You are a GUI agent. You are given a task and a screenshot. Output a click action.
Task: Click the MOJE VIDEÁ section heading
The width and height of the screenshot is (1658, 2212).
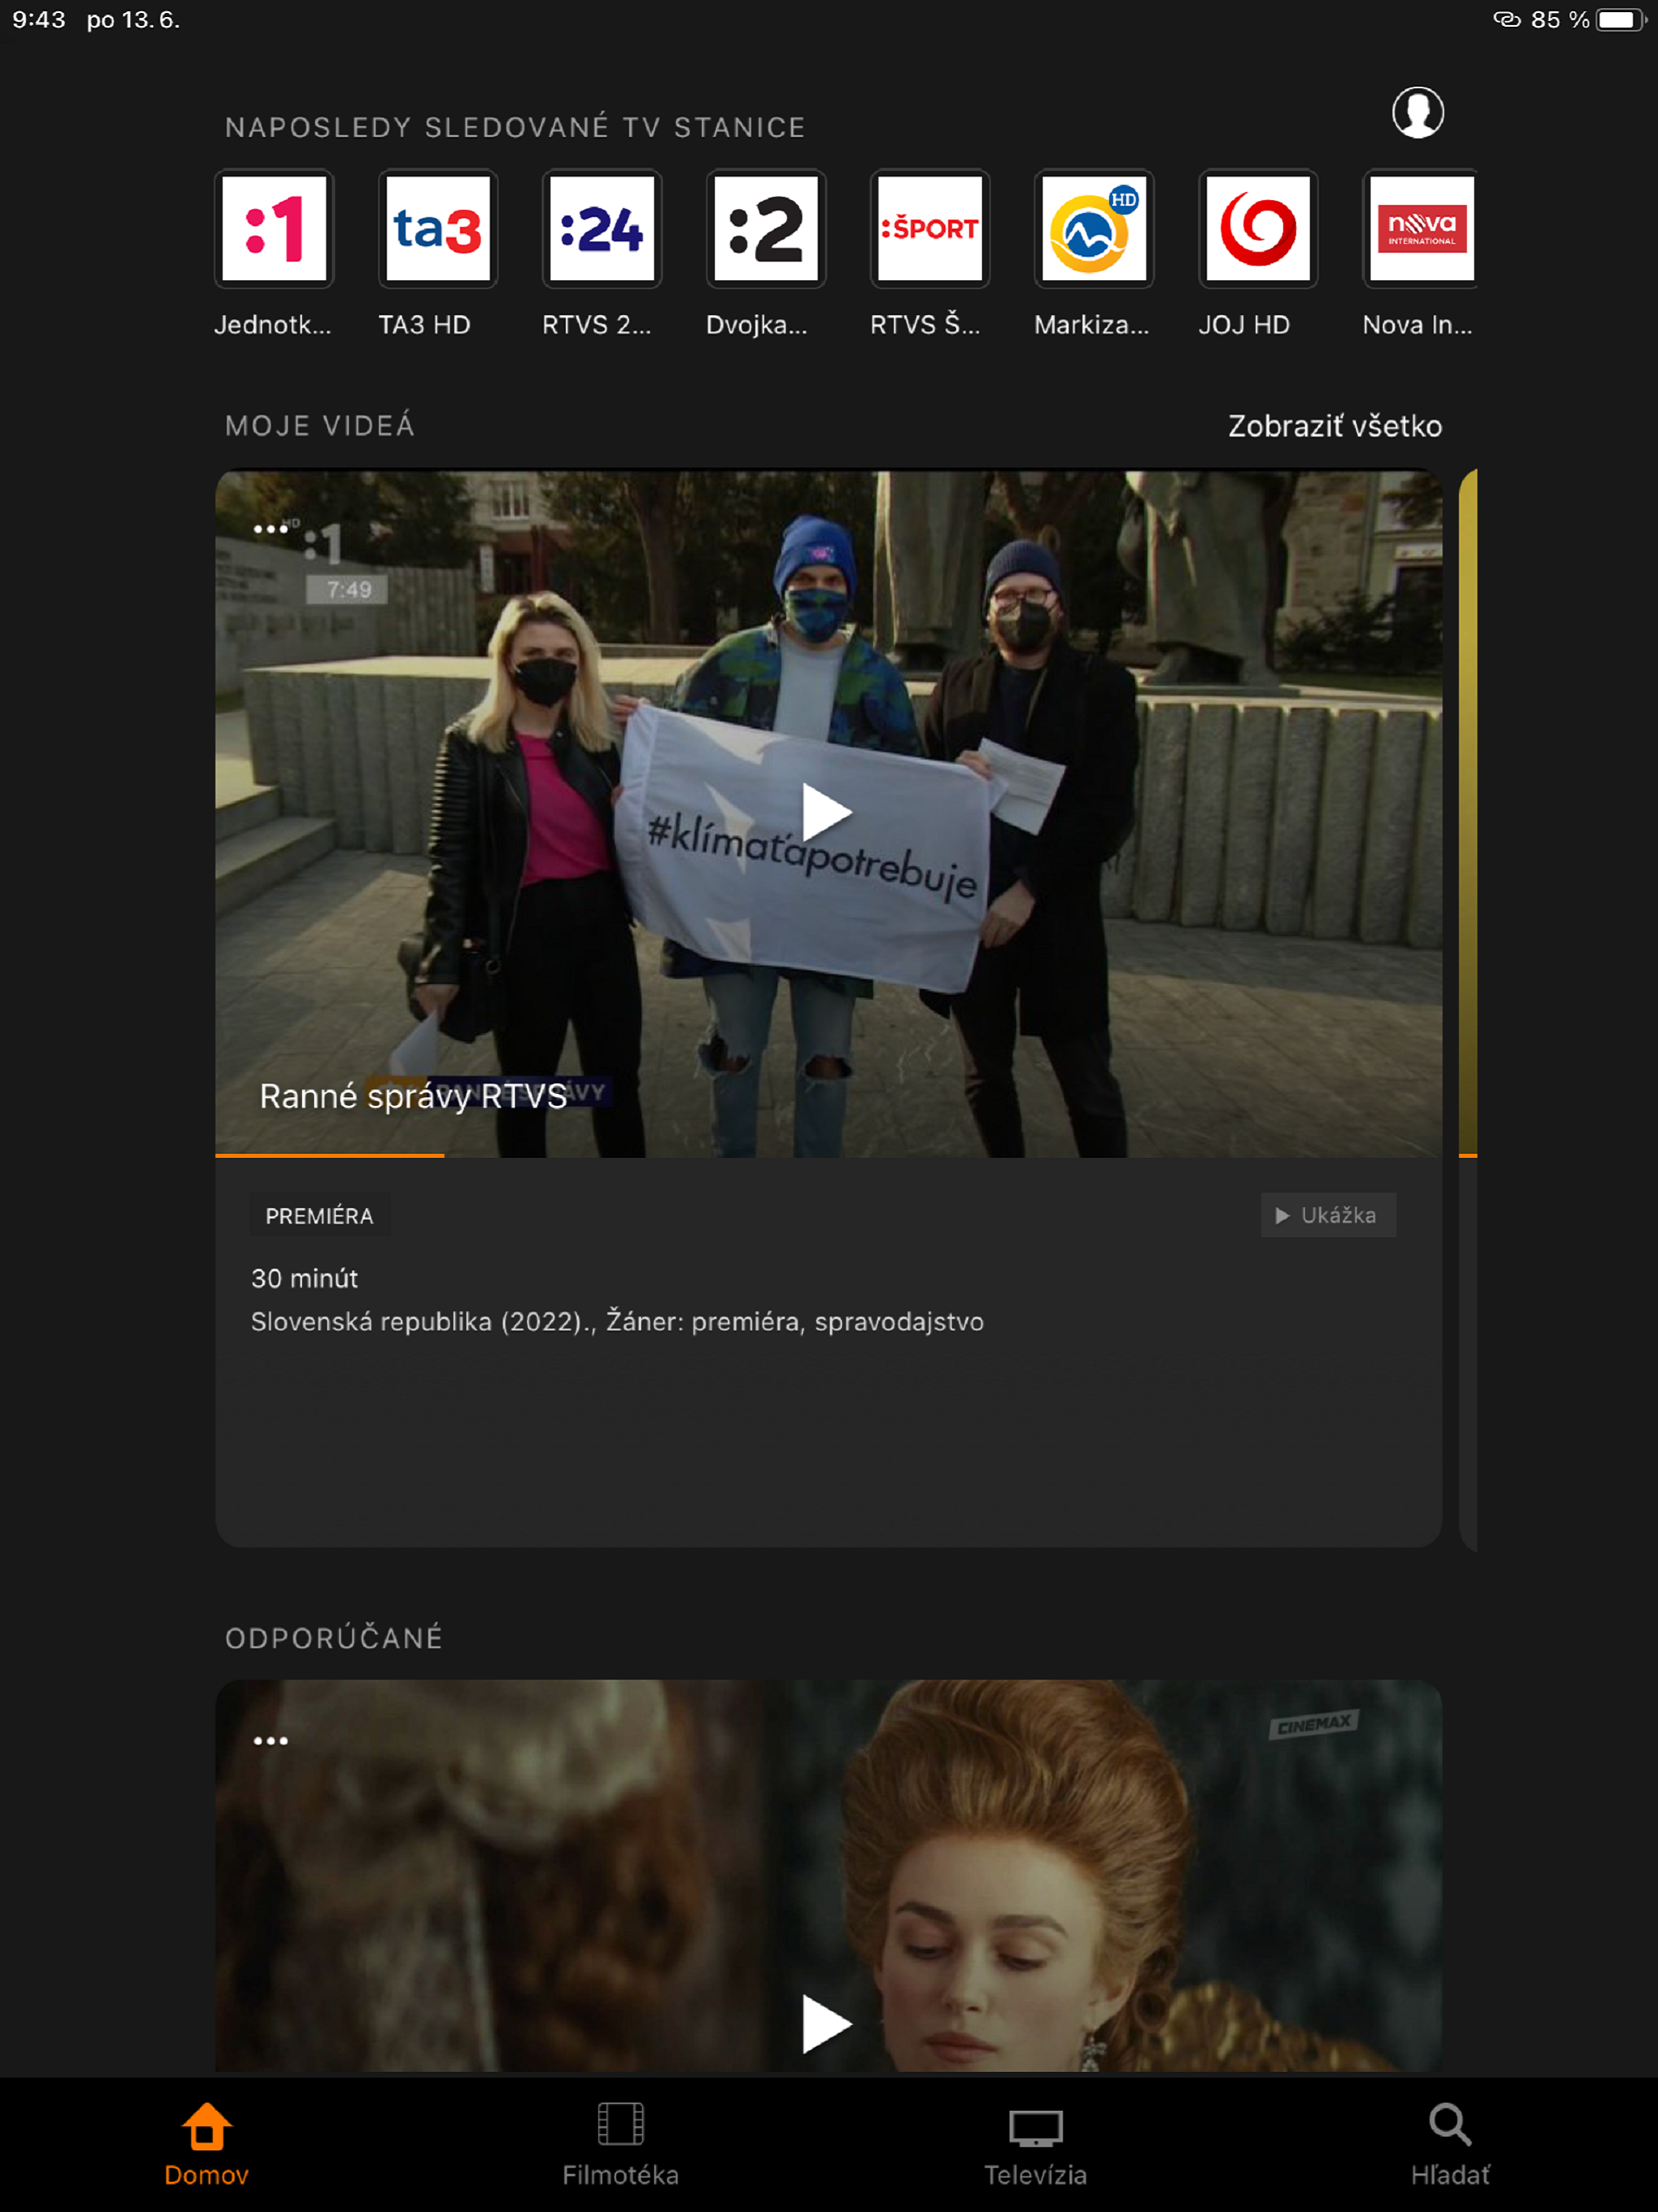coord(320,426)
